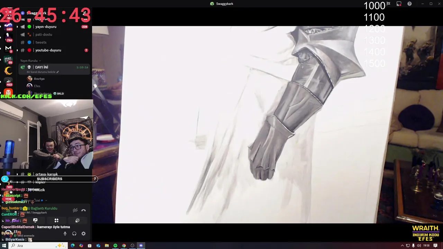Deafen audio with headphone icon

[x=74, y=234]
